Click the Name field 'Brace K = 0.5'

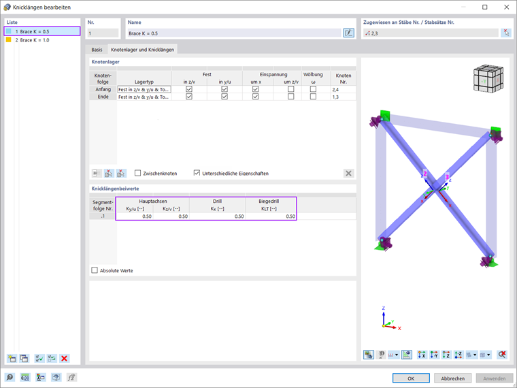pos(234,33)
